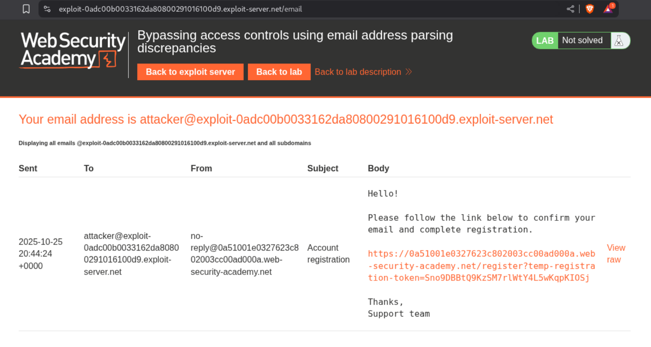Viewport: 651px width, 347px height.
Task: Click the green LAB status badge
Action: (x=545, y=41)
